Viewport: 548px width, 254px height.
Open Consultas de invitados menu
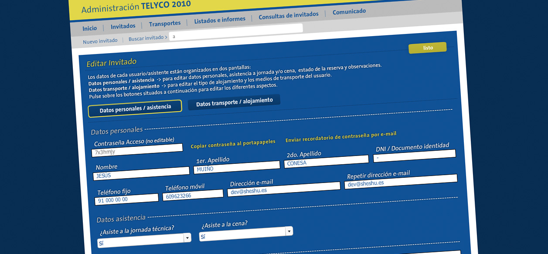(x=288, y=15)
